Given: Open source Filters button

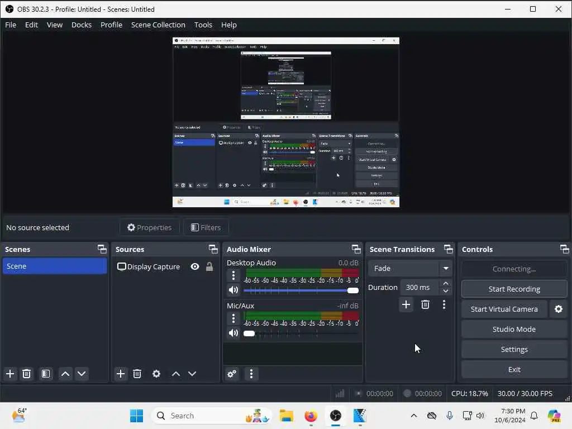Looking at the screenshot, I should (206, 228).
